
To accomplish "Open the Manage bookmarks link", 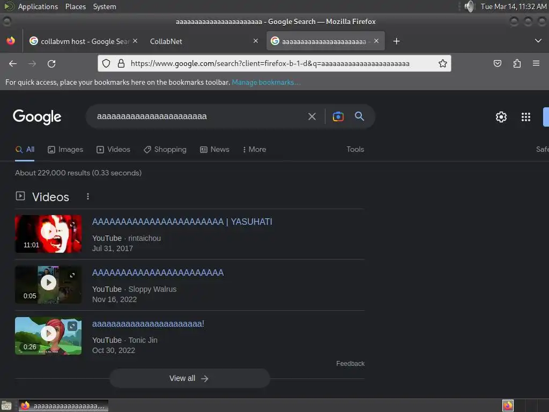I will (x=266, y=82).
